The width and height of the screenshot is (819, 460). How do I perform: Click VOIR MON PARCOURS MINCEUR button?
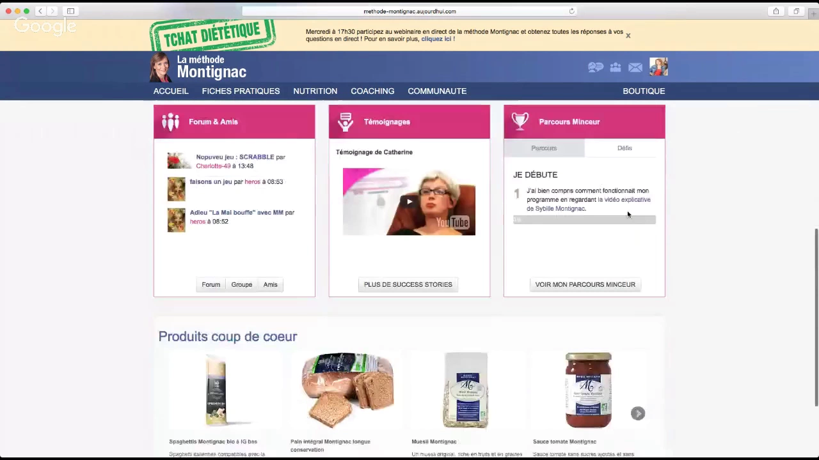tap(585, 284)
